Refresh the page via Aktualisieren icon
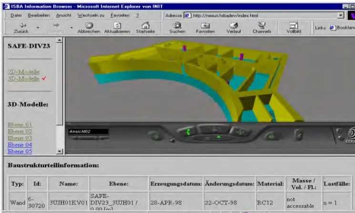355x213 pixels. 117,25
